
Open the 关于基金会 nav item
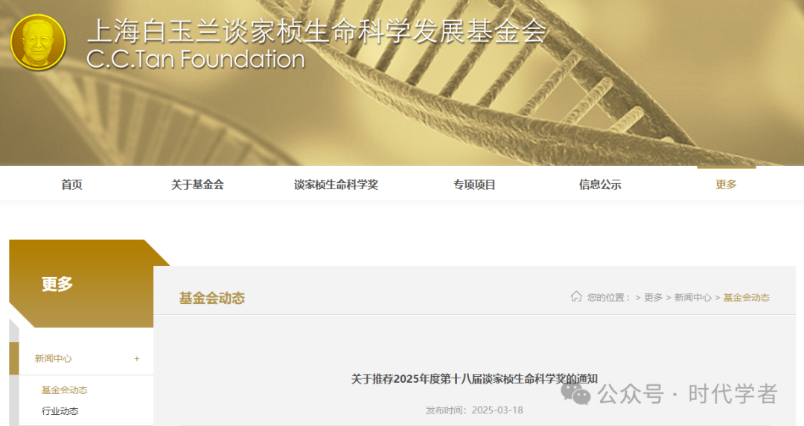point(197,184)
